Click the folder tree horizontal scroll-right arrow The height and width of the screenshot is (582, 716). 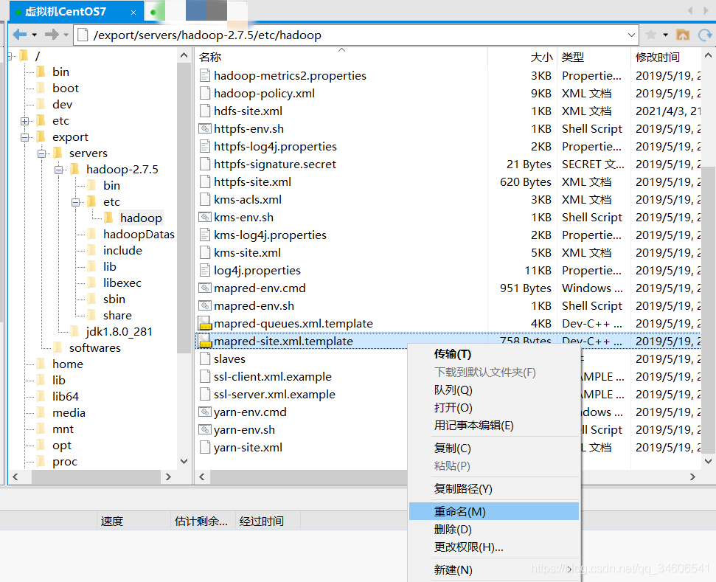pyautogui.click(x=168, y=477)
